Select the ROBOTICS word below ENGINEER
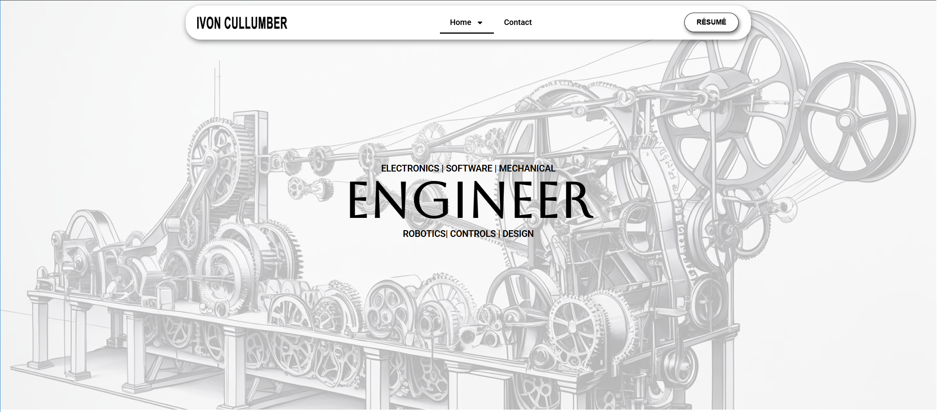 (x=424, y=234)
